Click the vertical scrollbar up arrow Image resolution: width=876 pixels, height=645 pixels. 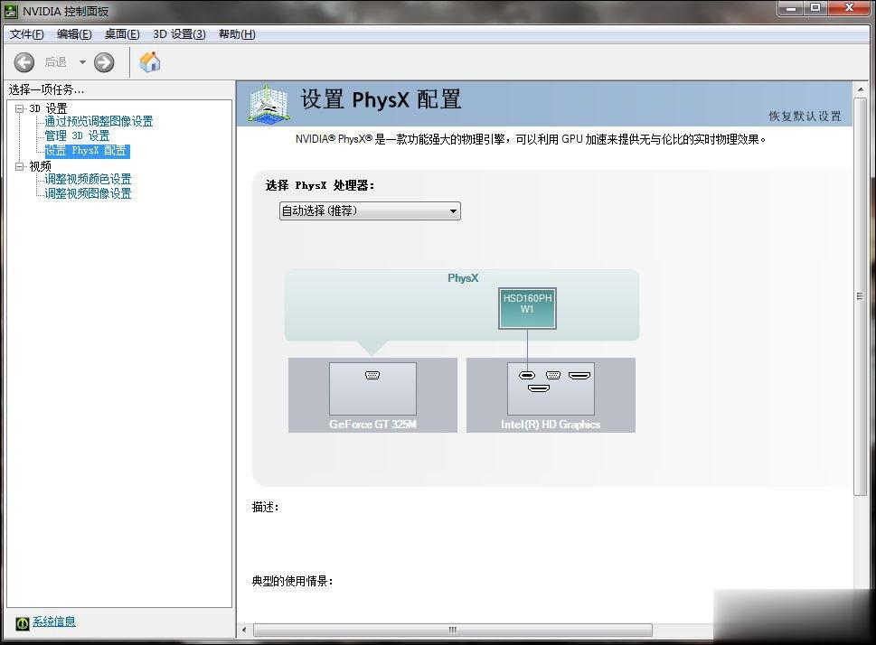tap(861, 89)
